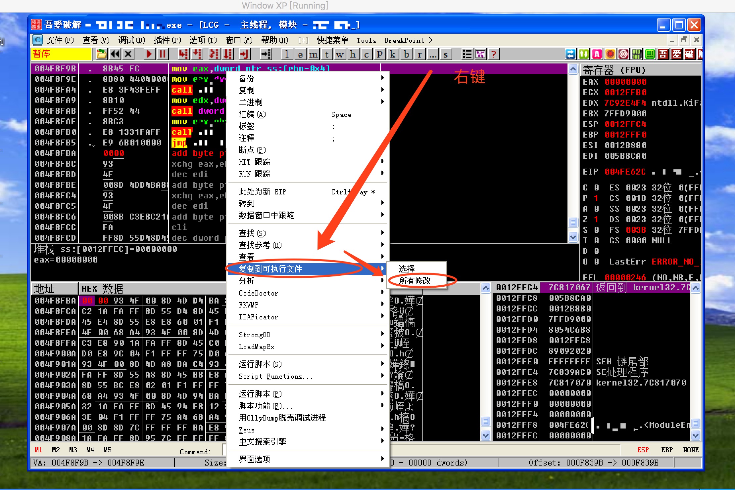Open file with the folder toolbar icon
Viewport: 735px width, 490px height.
point(101,54)
